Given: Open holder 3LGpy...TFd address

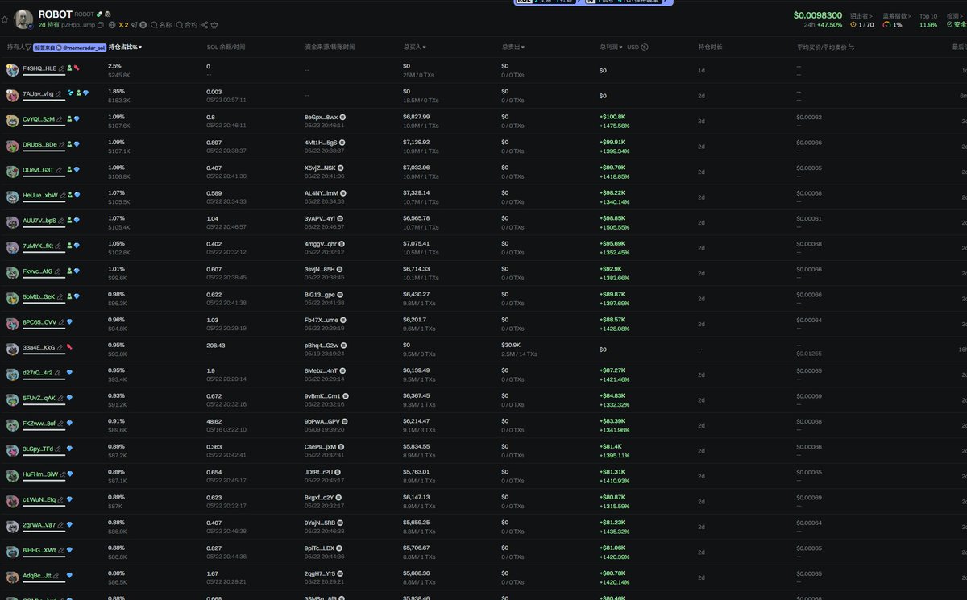Looking at the screenshot, I should click(x=38, y=449).
